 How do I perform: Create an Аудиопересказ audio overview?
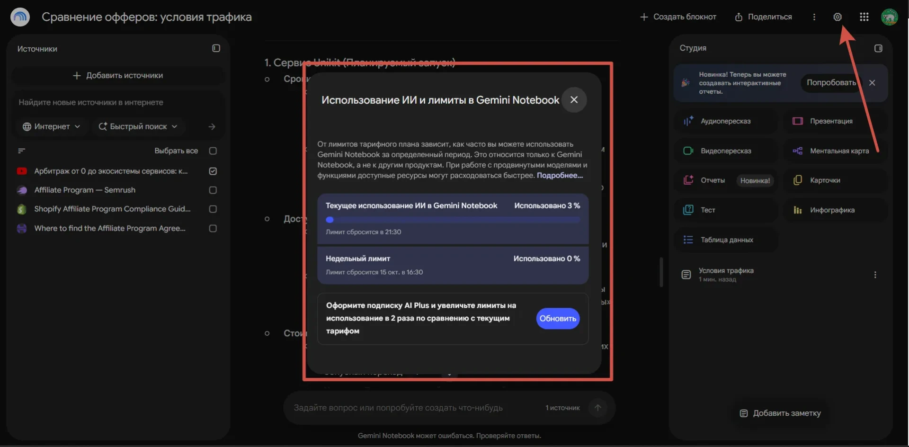726,121
